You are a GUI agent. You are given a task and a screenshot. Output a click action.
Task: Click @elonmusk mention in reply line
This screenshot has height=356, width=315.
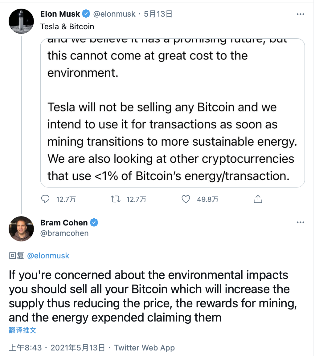pyautogui.click(x=48, y=256)
